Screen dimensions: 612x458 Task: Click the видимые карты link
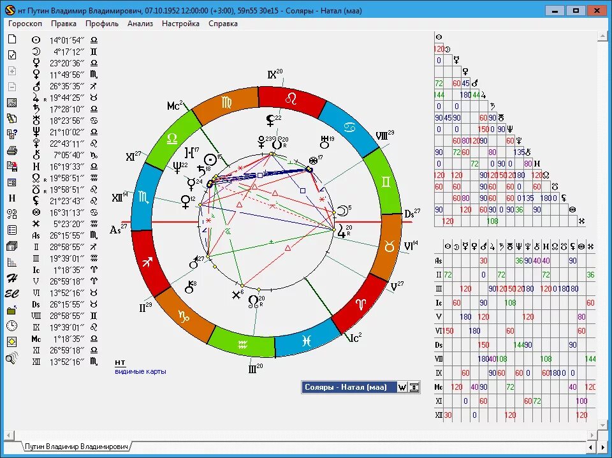tap(140, 371)
